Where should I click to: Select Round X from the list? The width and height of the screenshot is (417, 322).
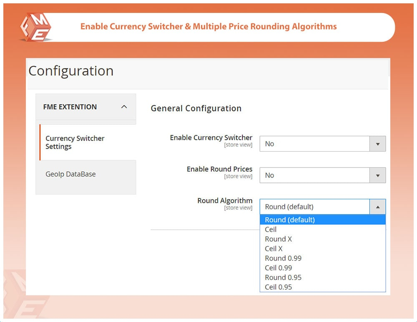[279, 239]
